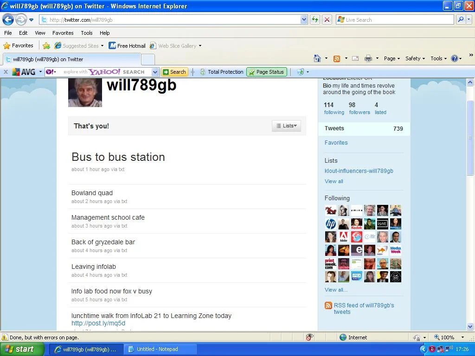Select the will789gb on Twitter tab

[72, 59]
